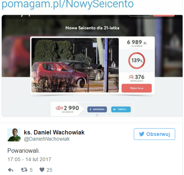The height and width of the screenshot is (175, 184).
Task: Click the retweet icon
Action: pyautogui.click(x=24, y=170)
